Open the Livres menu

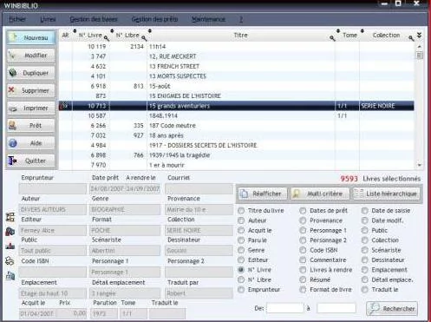[x=48, y=19]
